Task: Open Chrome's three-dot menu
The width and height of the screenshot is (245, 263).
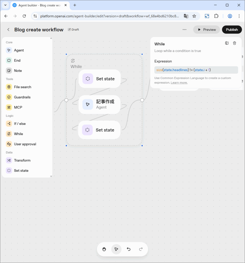Action: [x=239, y=16]
